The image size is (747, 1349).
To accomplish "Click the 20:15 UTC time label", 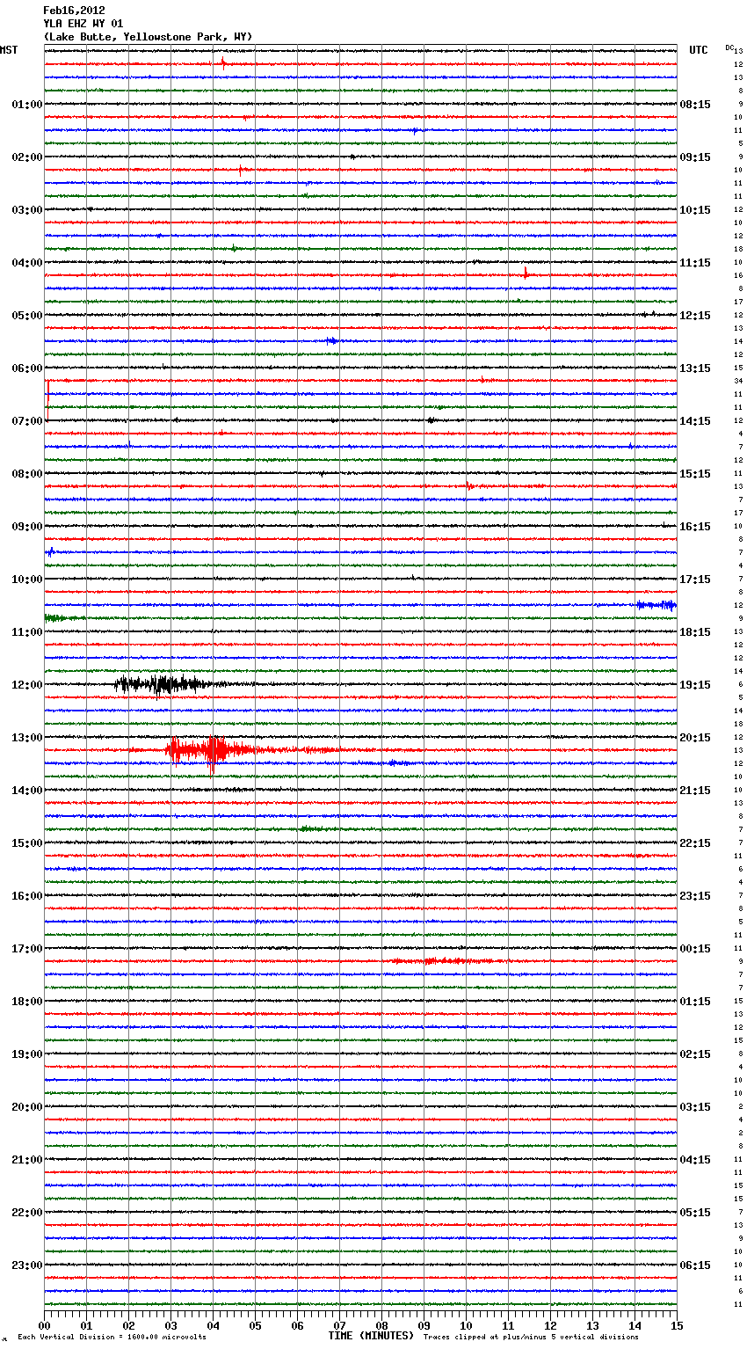I will tap(695, 738).
